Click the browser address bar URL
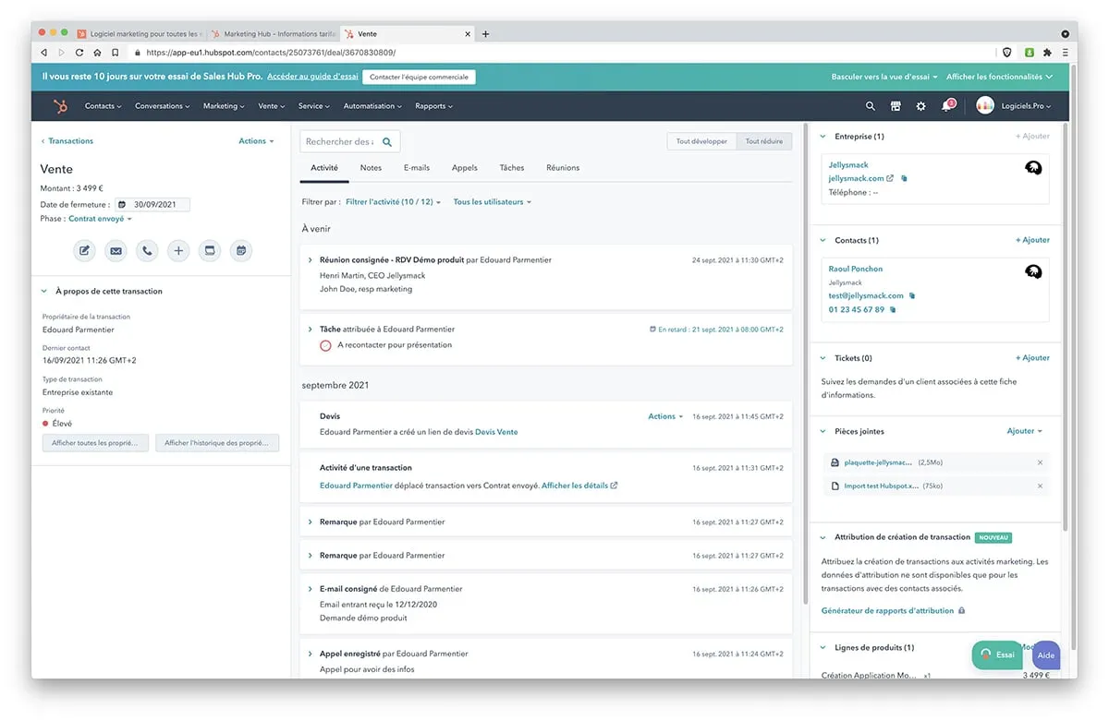 [271, 53]
